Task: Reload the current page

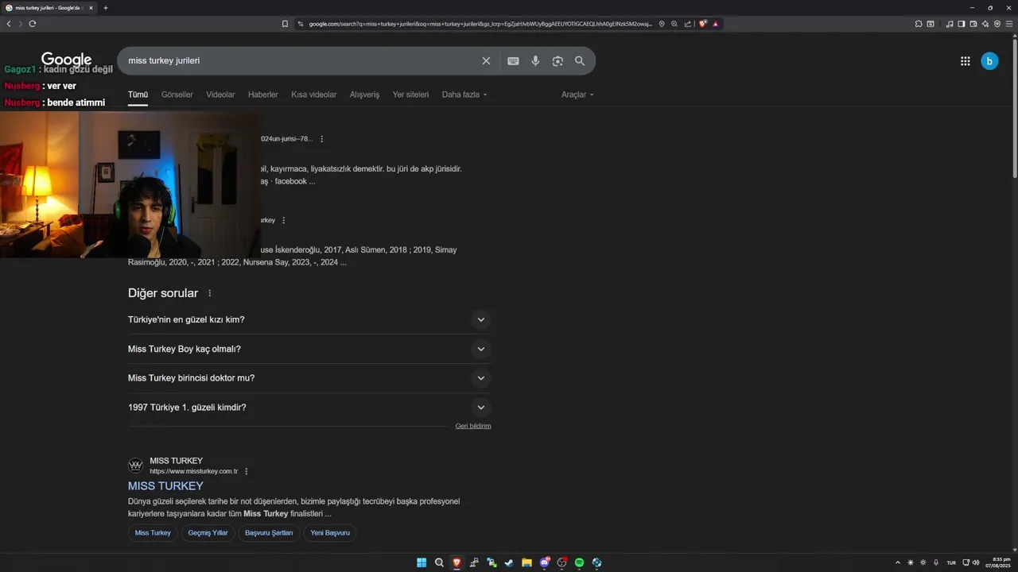Action: point(33,24)
